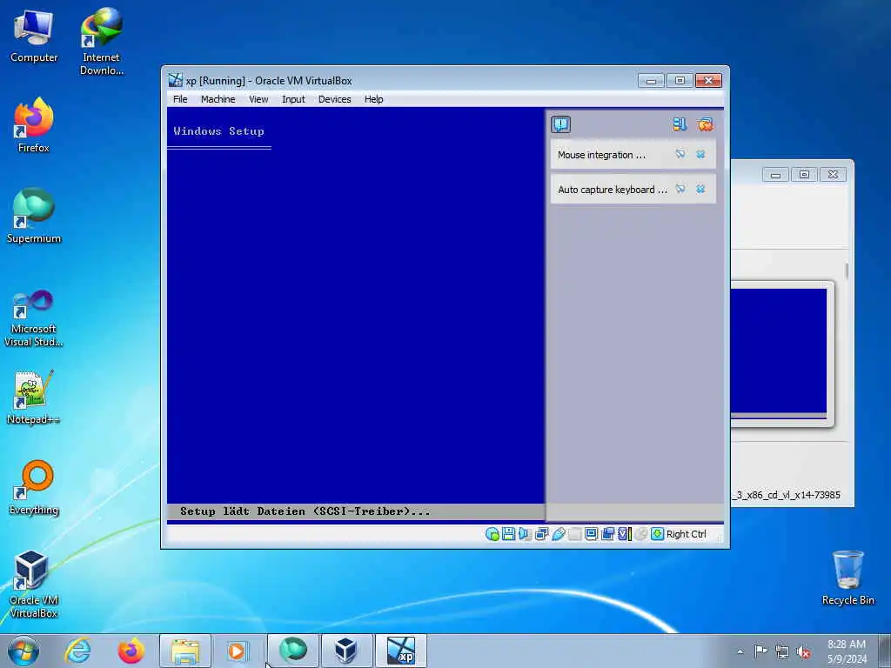This screenshot has width=891, height=668.
Task: Expand the Auto capture keyboard notification
Action: [612, 189]
